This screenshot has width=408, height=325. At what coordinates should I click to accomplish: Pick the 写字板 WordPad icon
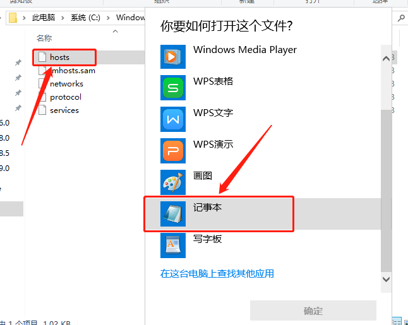[173, 245]
